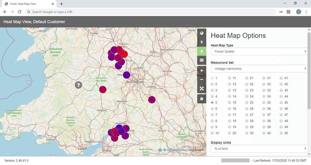Go forward with the browser forward arrow
311x165 pixels.
tap(12, 12)
